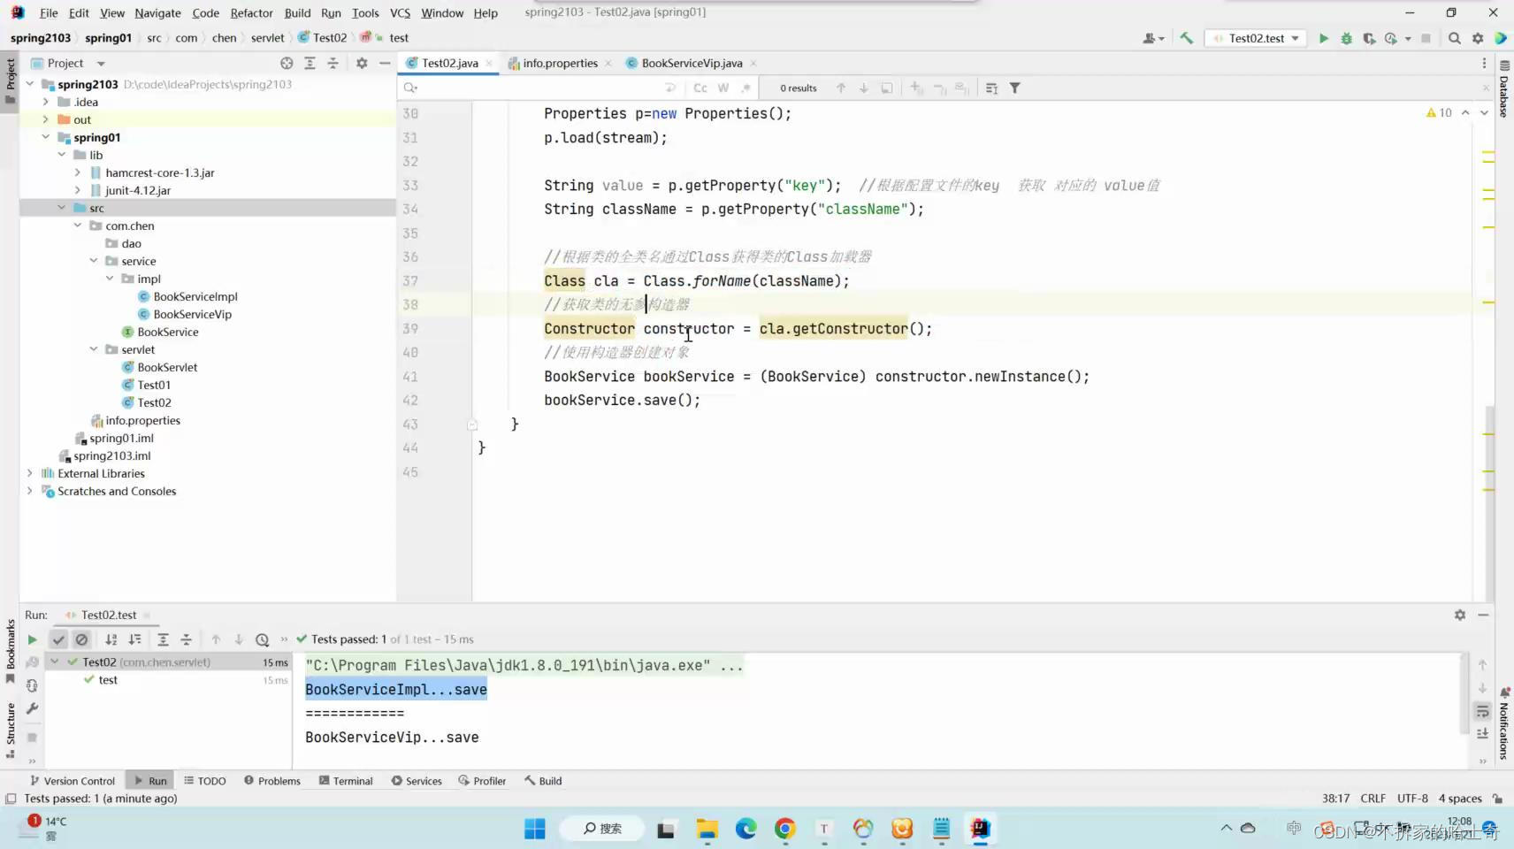Open test history in the Run panel
1514x849 pixels.
click(262, 639)
